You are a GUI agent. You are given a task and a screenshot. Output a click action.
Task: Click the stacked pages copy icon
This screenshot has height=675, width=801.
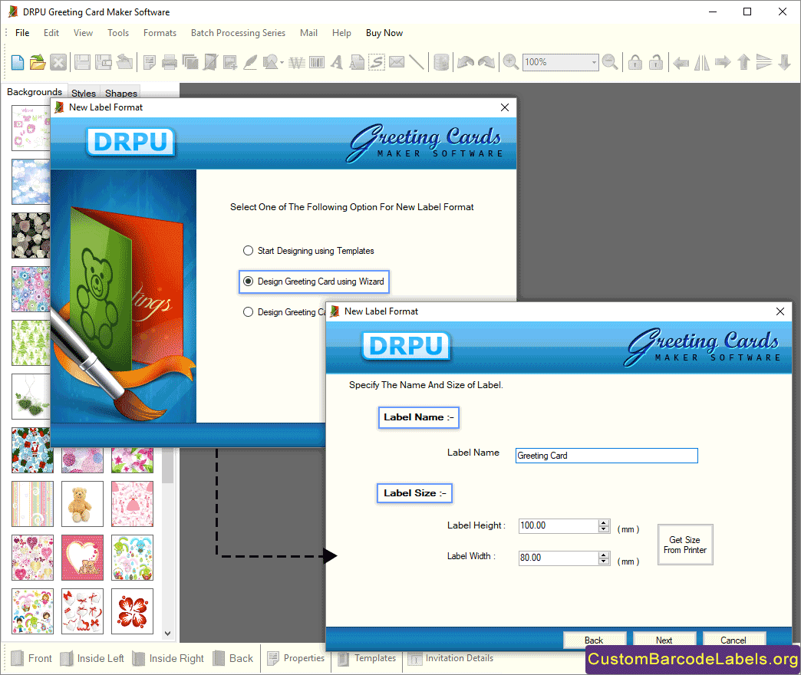(x=190, y=62)
